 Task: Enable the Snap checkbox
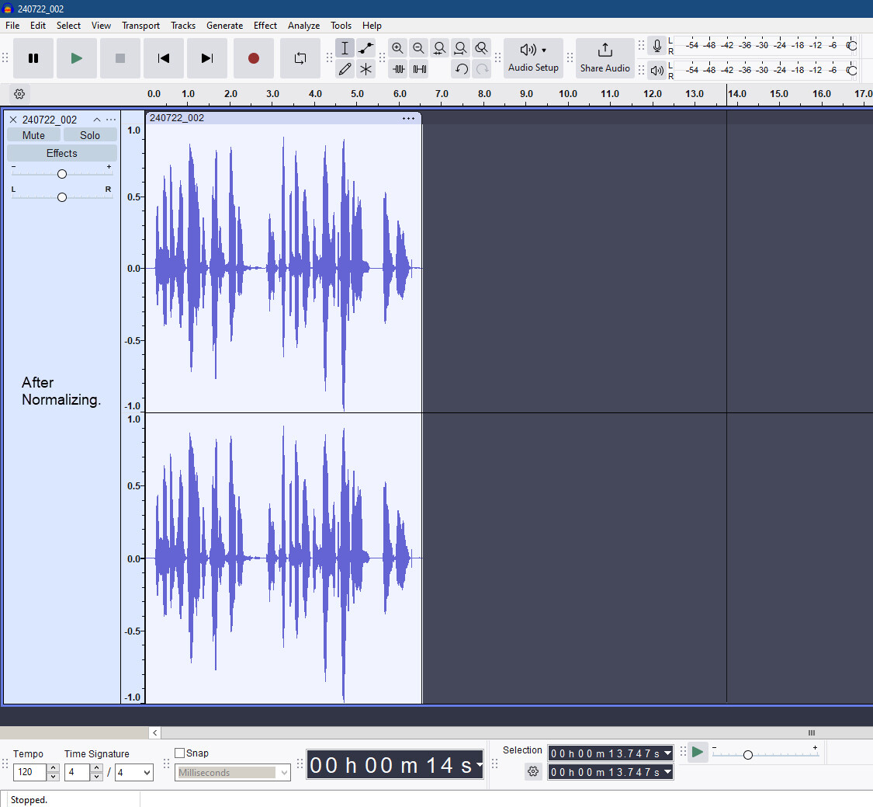click(180, 753)
